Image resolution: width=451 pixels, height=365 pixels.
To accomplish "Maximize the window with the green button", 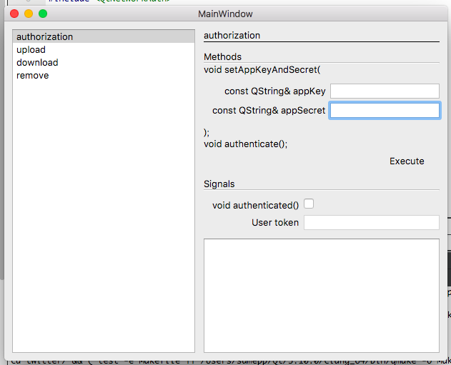I will click(43, 14).
